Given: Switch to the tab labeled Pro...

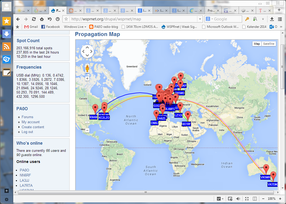Looking at the screenshot, I should 213,11.
